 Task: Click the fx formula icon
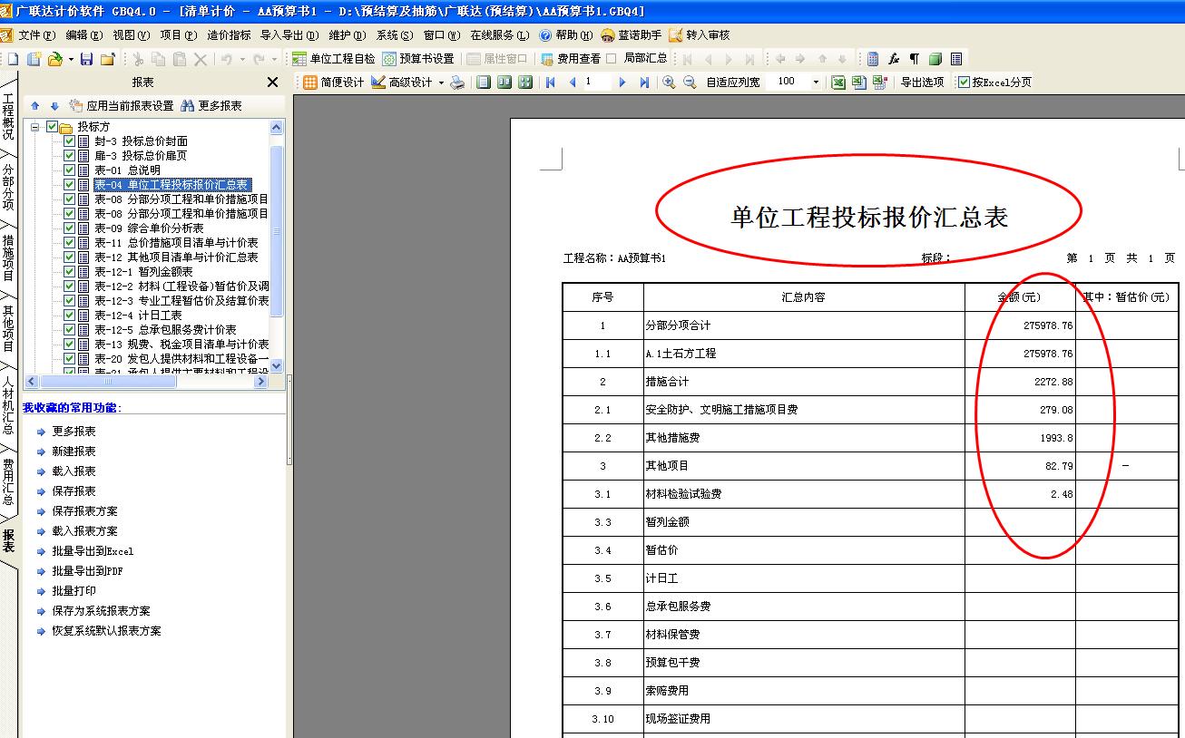[x=894, y=59]
